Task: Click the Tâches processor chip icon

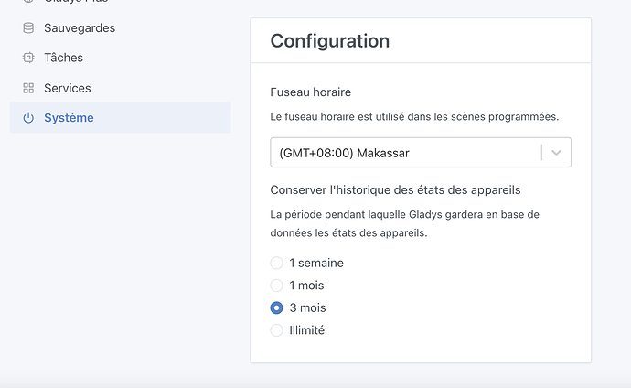Action: (28, 58)
